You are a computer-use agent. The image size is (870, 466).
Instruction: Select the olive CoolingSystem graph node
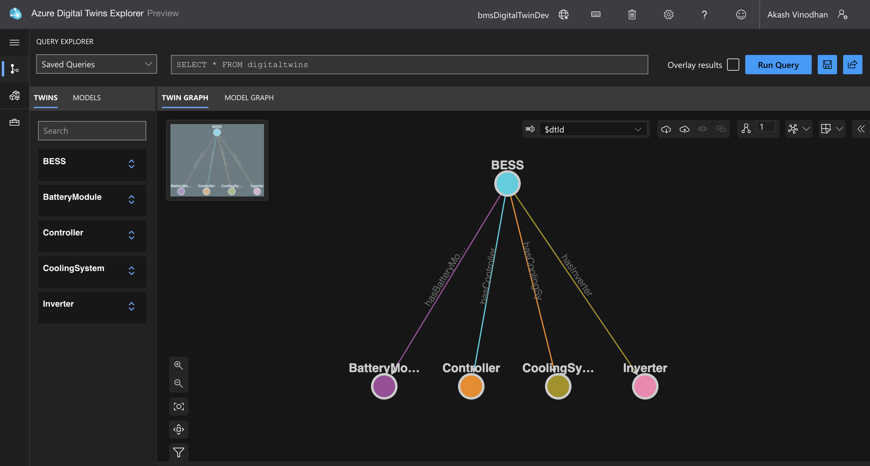coord(558,386)
